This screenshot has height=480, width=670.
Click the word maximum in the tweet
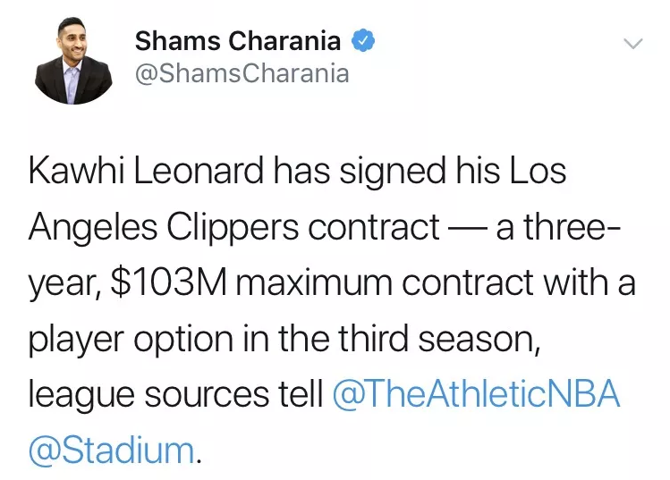(314, 283)
